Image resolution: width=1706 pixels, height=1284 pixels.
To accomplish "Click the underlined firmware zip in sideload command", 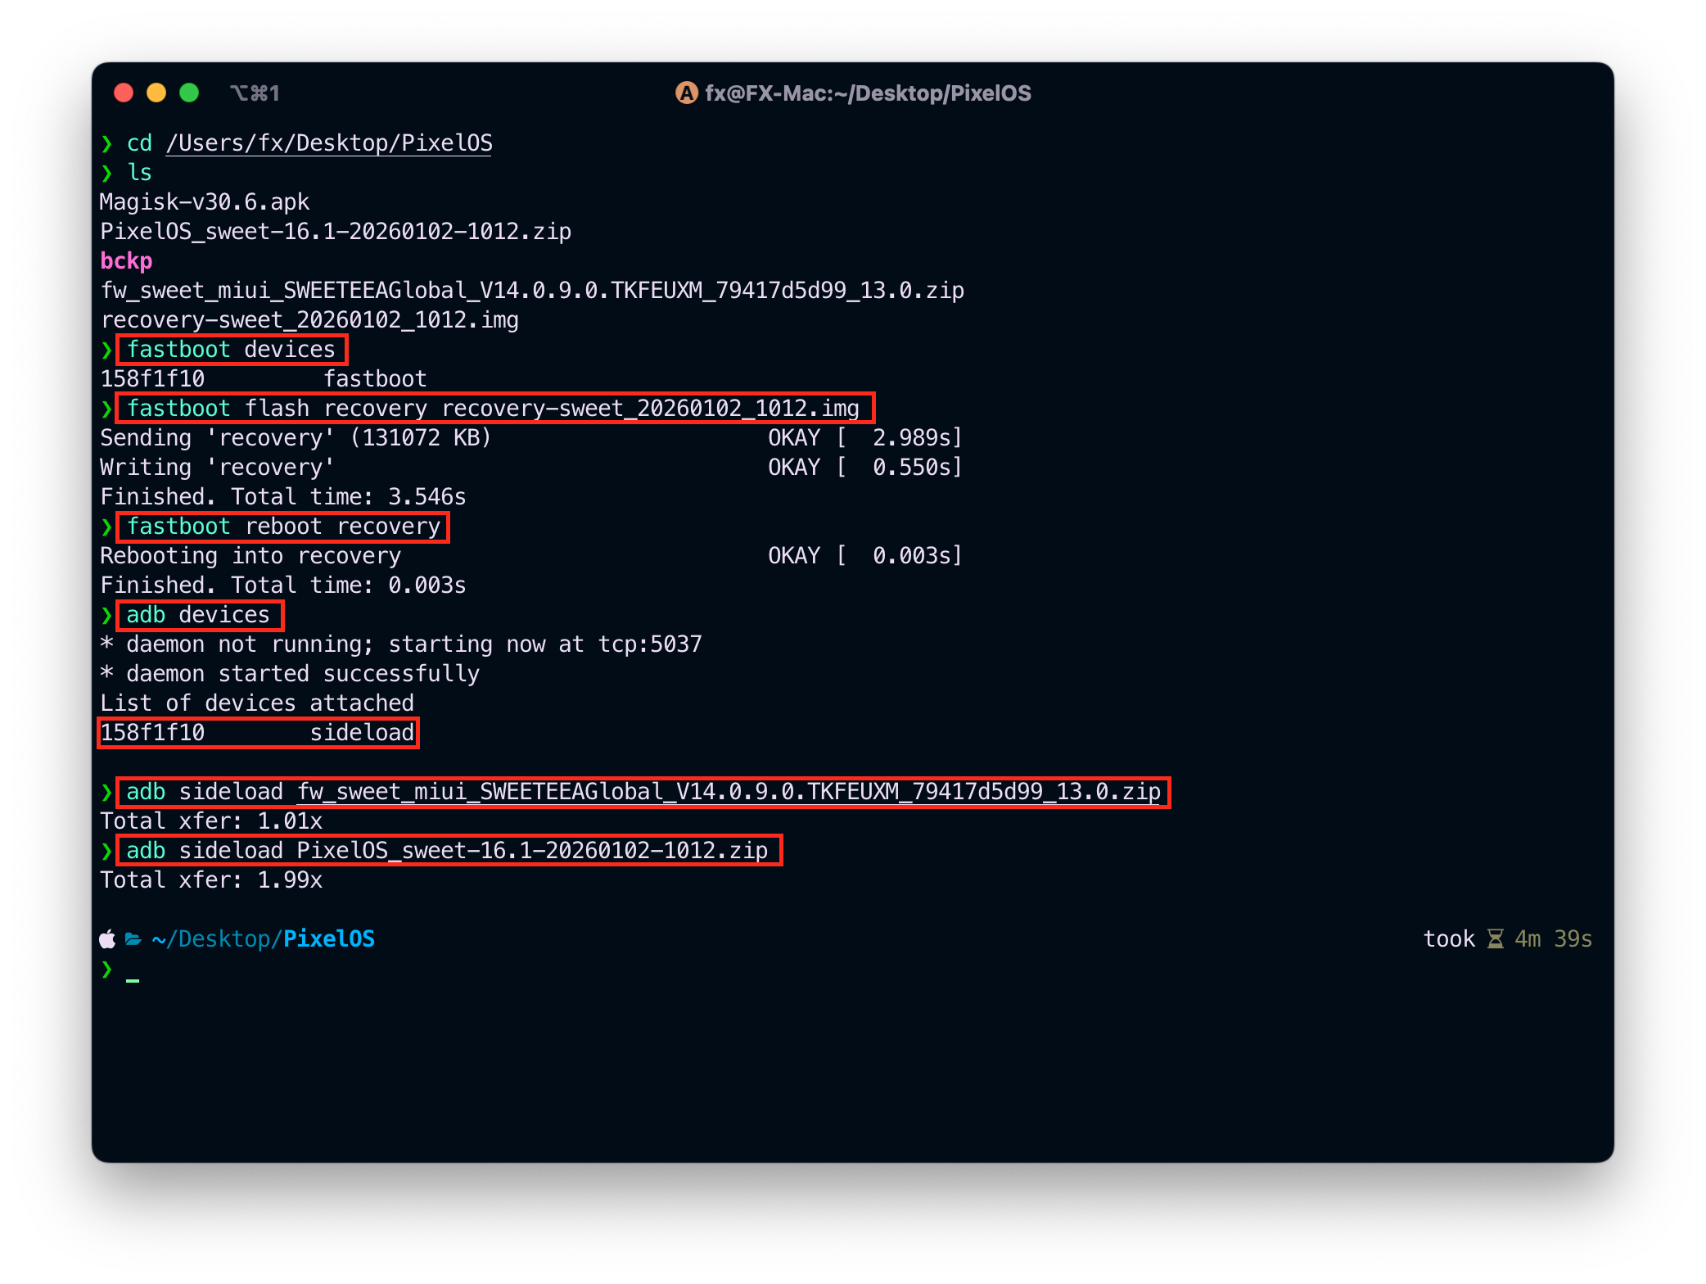I will pyautogui.click(x=729, y=792).
